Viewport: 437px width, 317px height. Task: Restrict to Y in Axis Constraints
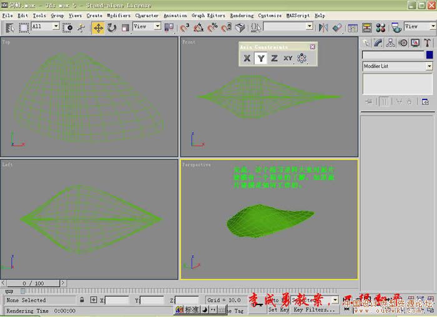[x=261, y=58]
